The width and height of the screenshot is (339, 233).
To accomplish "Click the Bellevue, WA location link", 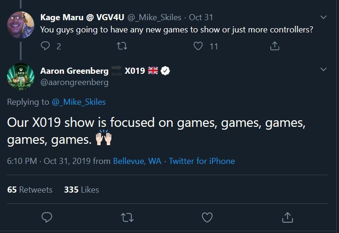I will point(137,161).
